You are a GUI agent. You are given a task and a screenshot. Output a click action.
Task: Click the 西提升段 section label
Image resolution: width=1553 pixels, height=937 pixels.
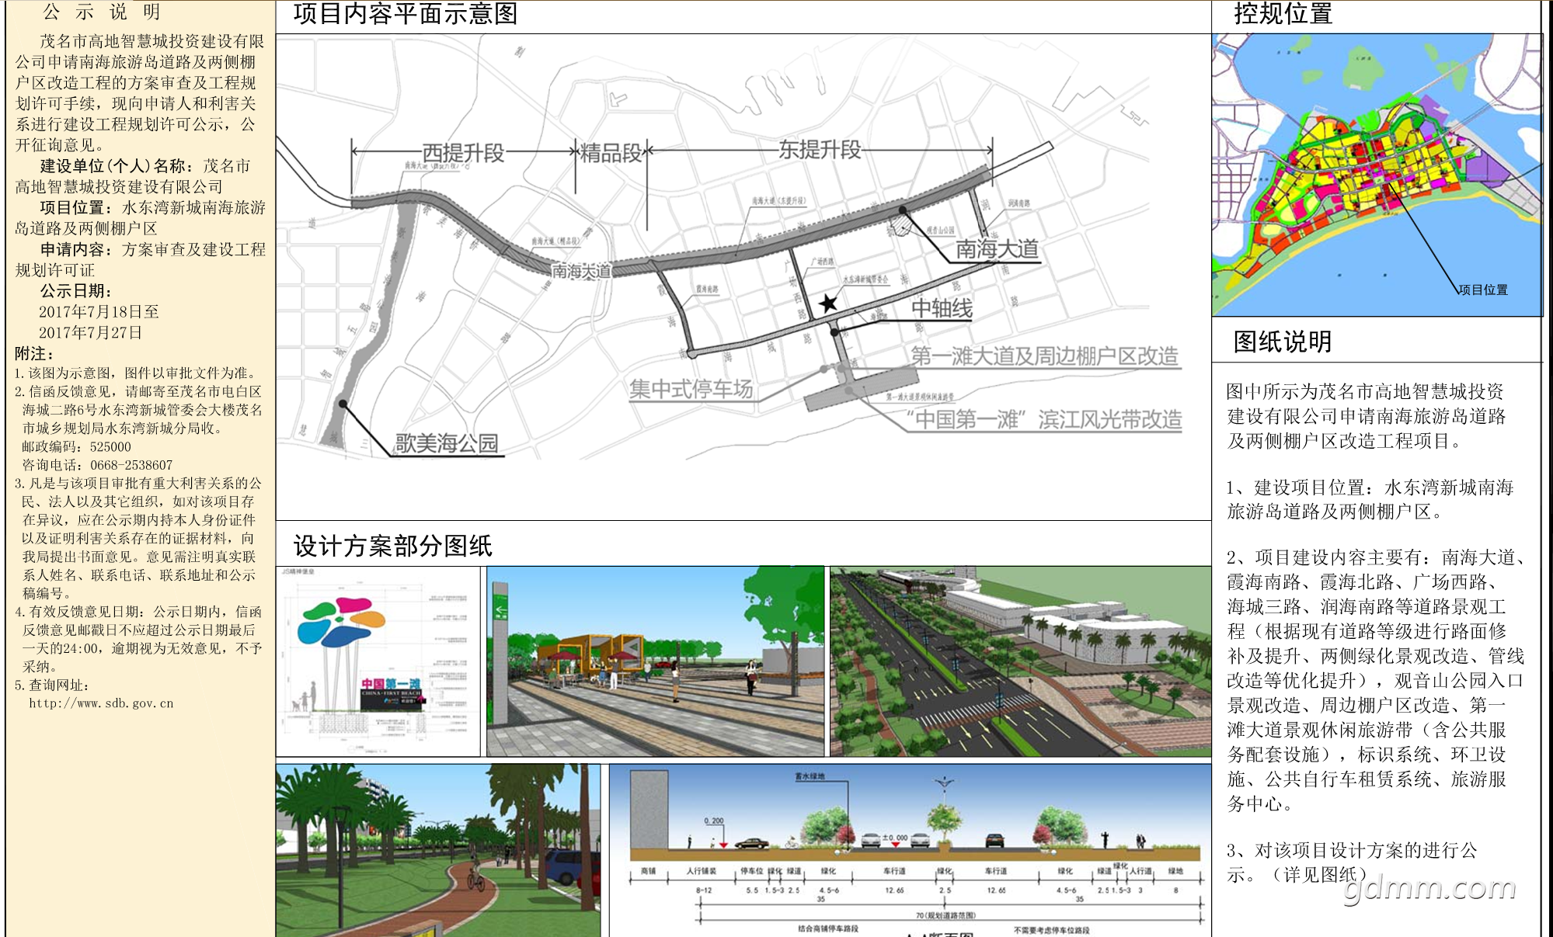click(x=463, y=153)
